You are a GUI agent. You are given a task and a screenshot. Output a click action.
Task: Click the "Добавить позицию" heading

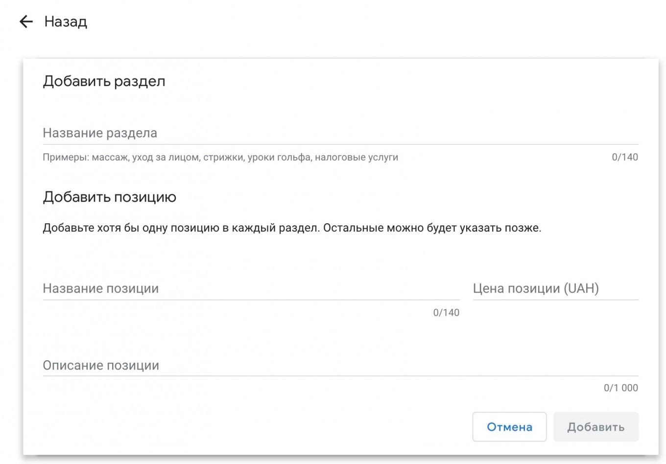coord(109,197)
